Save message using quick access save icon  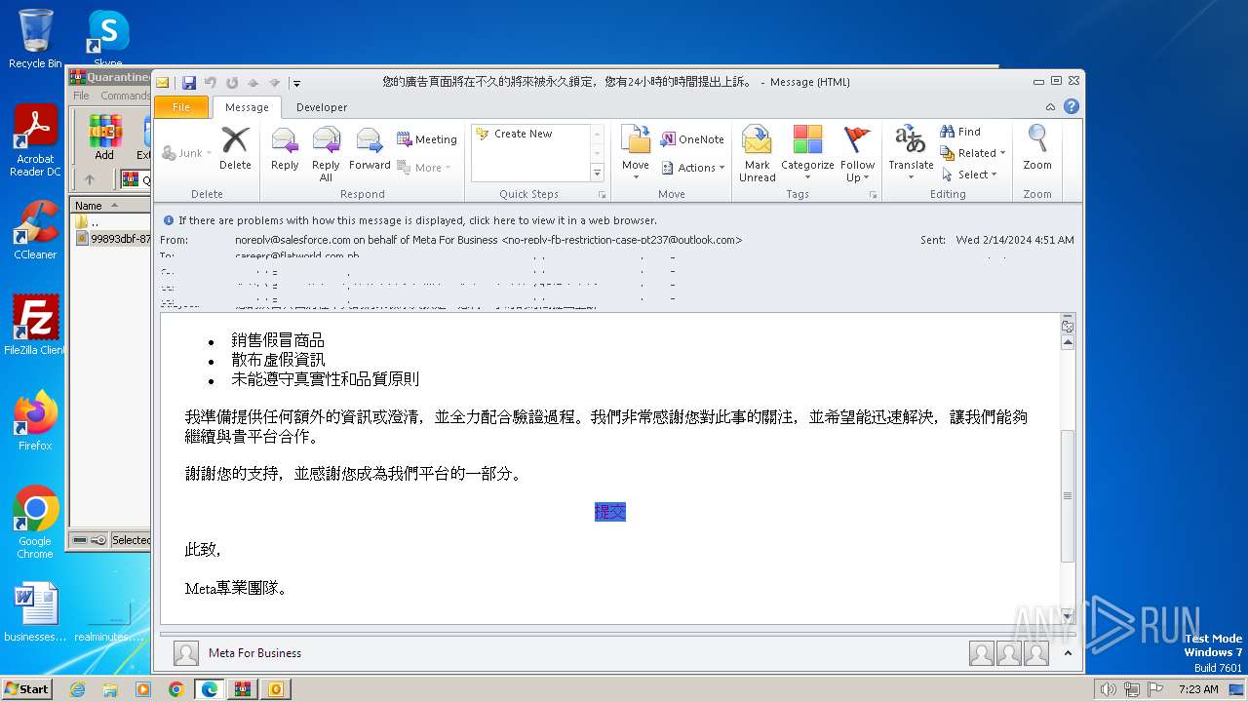point(189,83)
